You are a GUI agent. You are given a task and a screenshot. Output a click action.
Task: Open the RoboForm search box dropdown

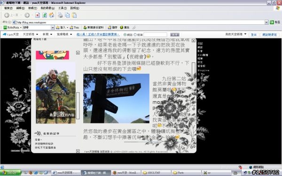pos(53,28)
